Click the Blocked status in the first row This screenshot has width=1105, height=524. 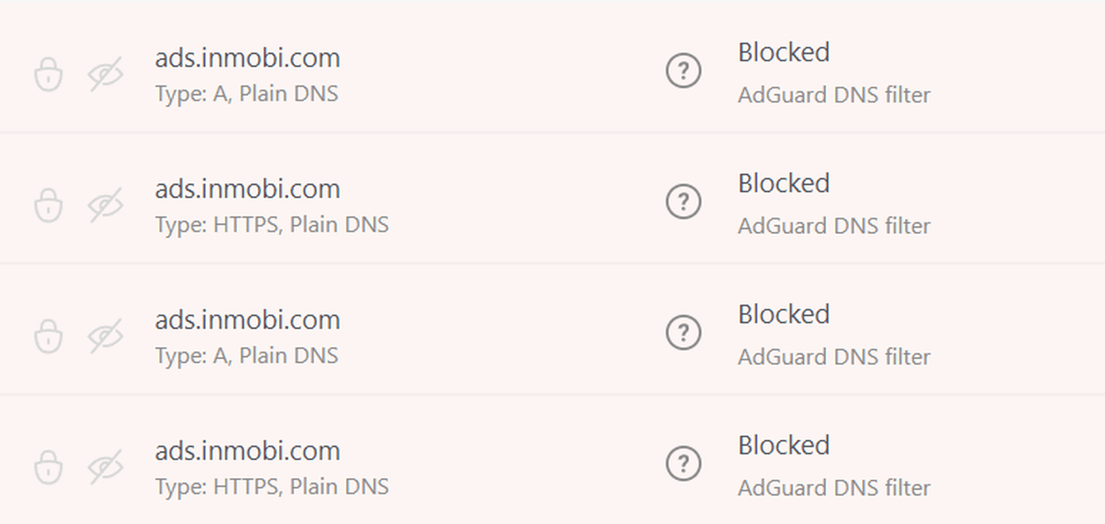[783, 53]
